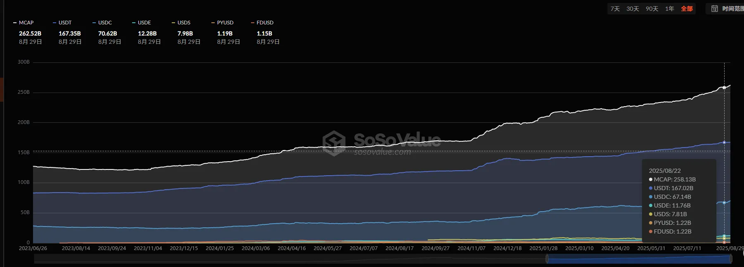
Task: Click the SoSoValue cube logo watermark
Action: [334, 143]
